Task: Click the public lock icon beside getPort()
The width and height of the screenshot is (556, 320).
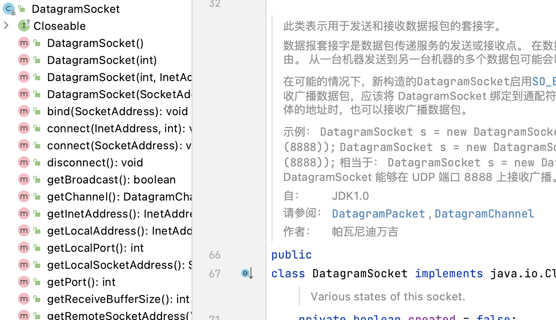Action: 37,282
